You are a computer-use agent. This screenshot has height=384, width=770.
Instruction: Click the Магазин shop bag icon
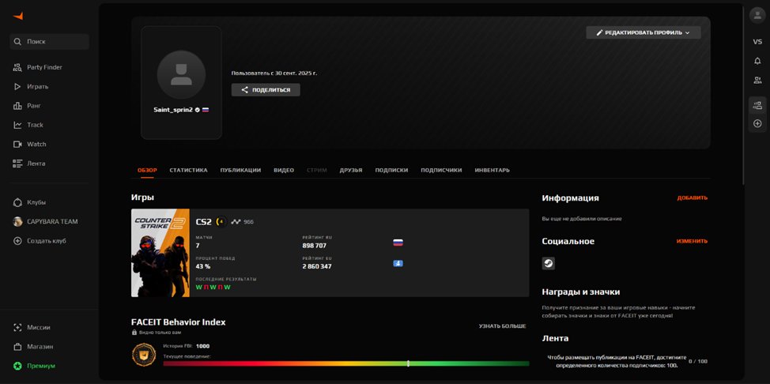coord(17,347)
